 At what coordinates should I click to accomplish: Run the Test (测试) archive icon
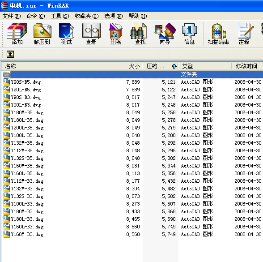coord(66,31)
